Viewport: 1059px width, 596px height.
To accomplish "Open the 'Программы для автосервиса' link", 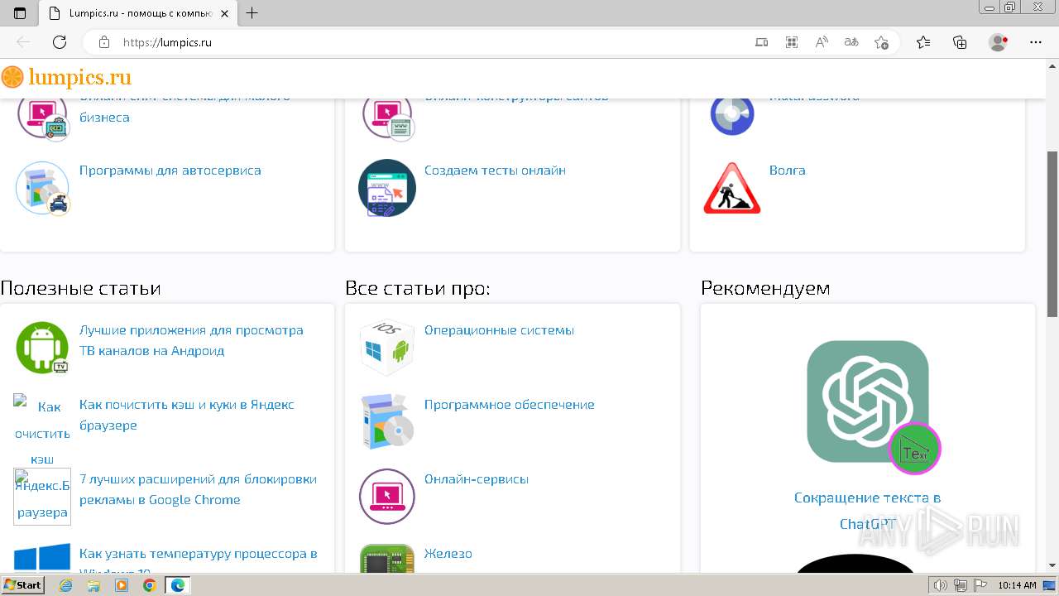I will tap(170, 171).
